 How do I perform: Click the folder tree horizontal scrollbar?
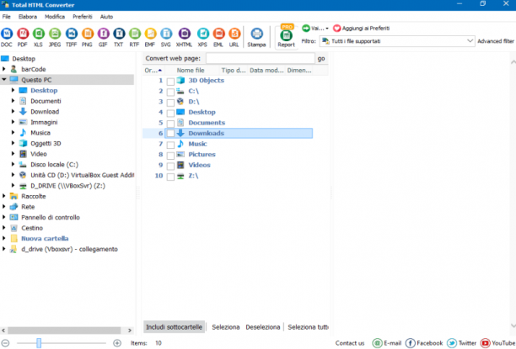click(64, 330)
